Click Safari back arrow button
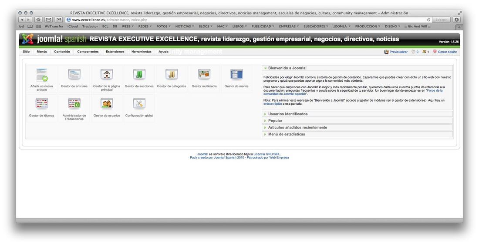This screenshot has height=245, width=479. coord(22,20)
